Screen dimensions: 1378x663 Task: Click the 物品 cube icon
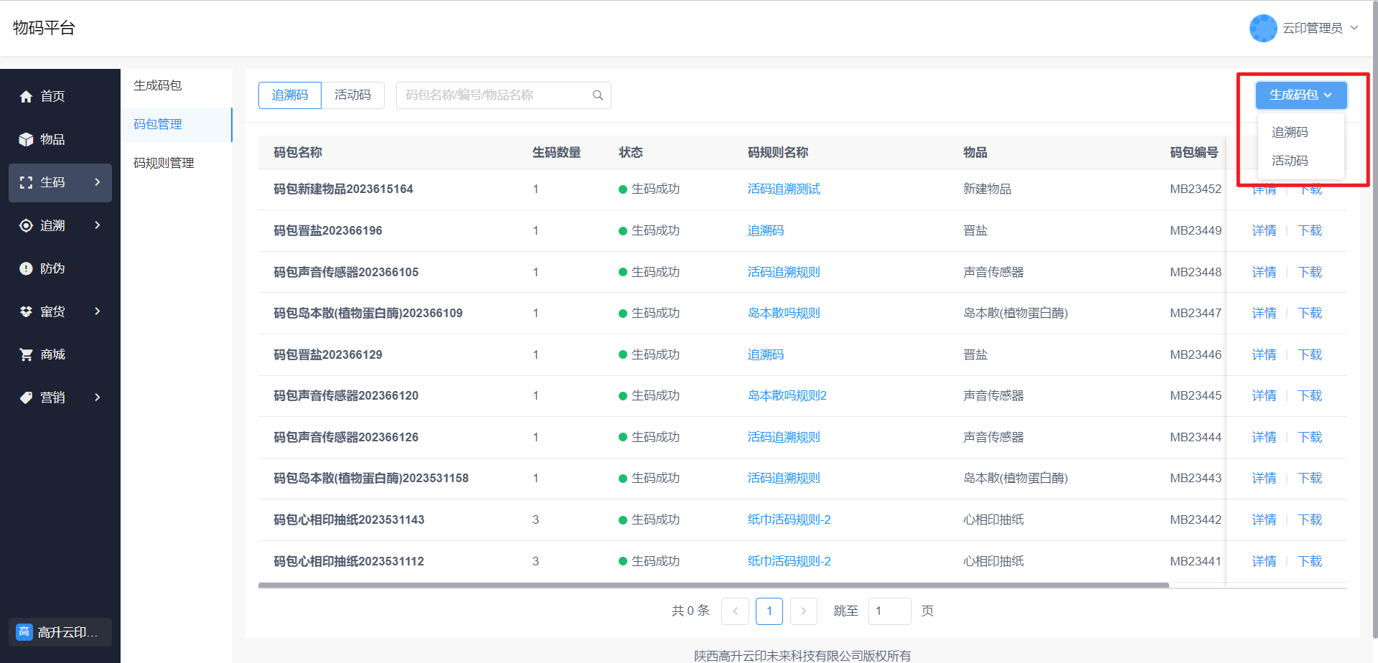click(26, 139)
